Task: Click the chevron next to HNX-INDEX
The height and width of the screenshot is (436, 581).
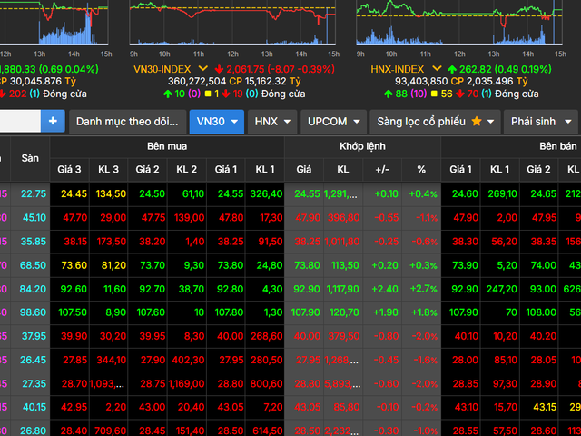Action: click(438, 68)
